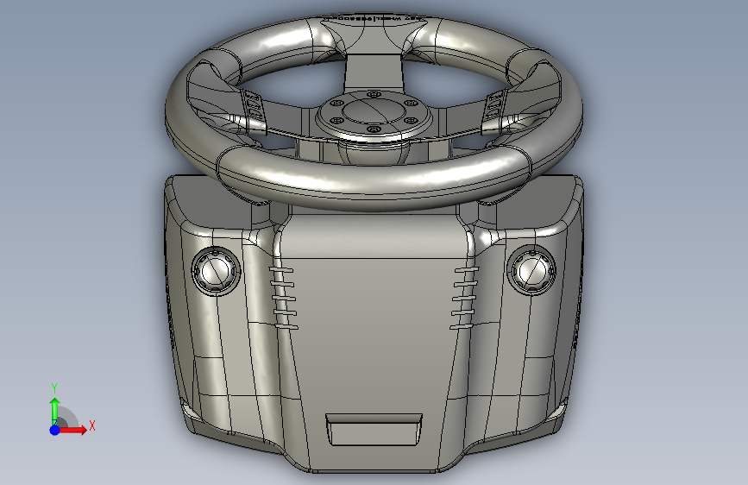Select the engraved text at the wheel top
Screen dimensions: 748x485
[x=373, y=18]
